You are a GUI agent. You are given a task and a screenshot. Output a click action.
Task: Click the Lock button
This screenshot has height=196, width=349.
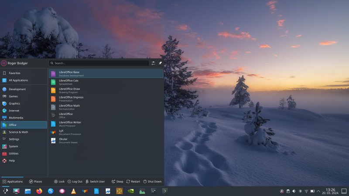(59, 182)
